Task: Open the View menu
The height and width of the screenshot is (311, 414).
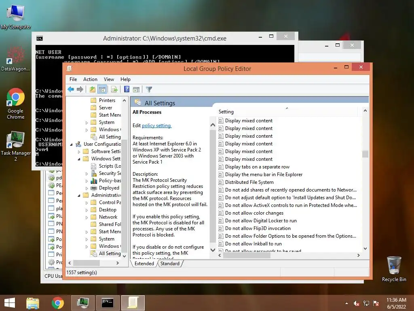Action: click(109, 79)
